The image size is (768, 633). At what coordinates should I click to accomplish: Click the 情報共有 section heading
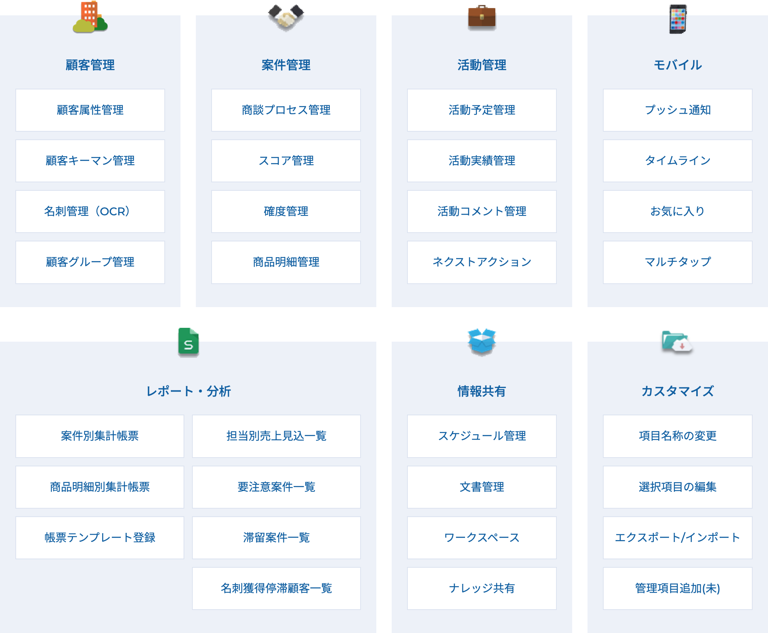(482, 391)
